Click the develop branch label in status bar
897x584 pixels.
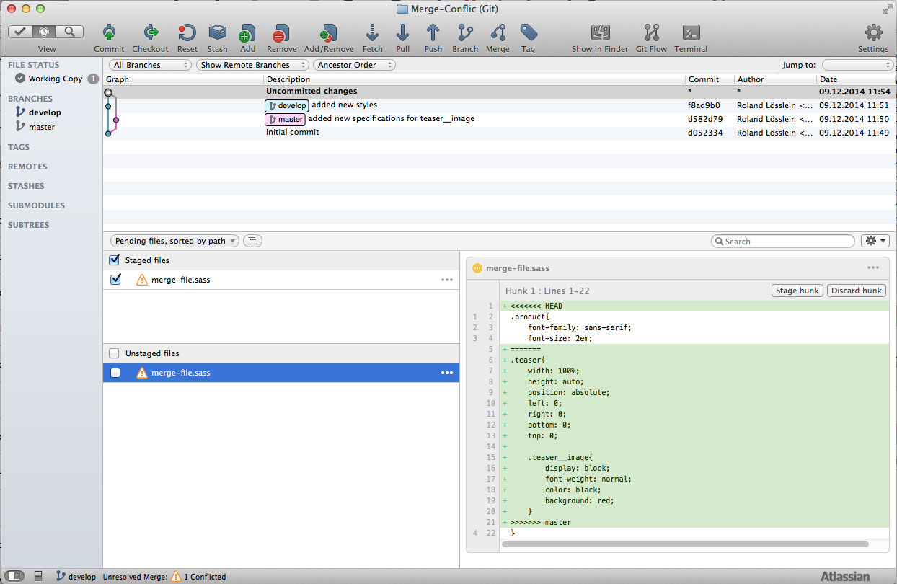82,577
